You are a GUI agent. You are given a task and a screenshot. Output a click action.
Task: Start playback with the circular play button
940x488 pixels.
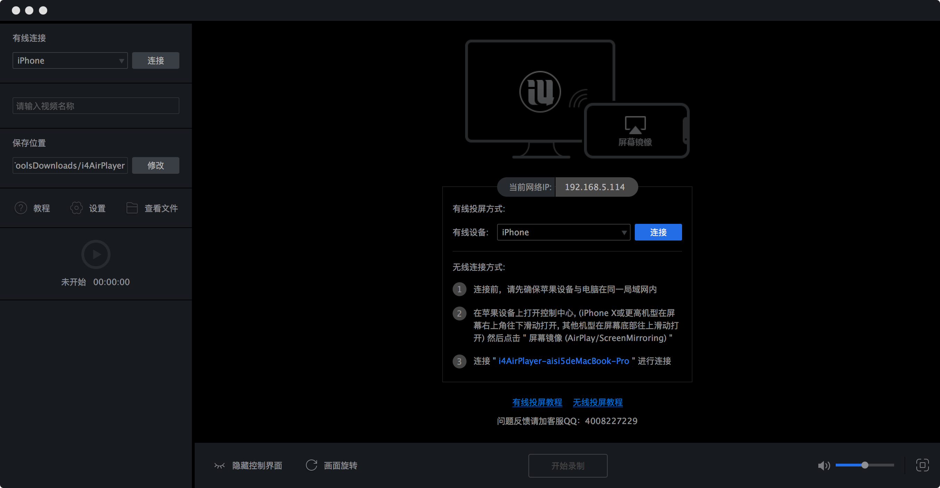[x=96, y=254]
